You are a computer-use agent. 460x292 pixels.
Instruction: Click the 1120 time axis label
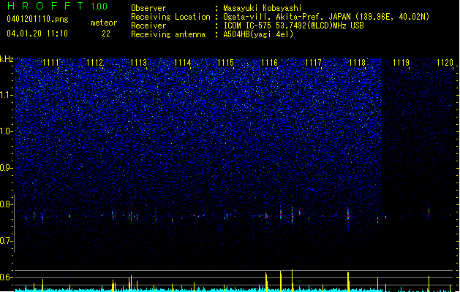pyautogui.click(x=445, y=63)
